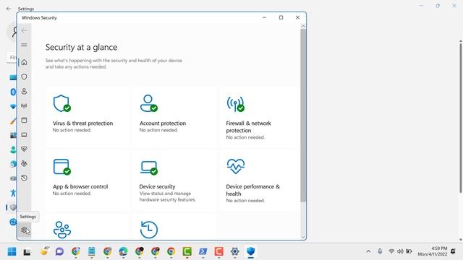Open the Family options card at bottom
Image resolution: width=463 pixels, height=260 pixels.
(88, 227)
